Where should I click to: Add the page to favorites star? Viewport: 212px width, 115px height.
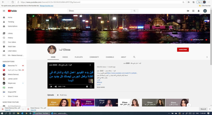point(183,2)
